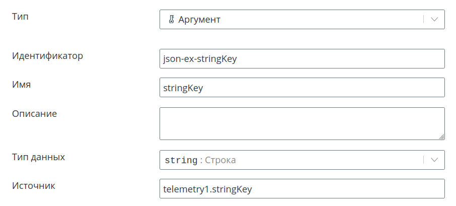This screenshot has width=456, height=206.
Task: Click the Описание textarea resize grip
Action: [441, 137]
